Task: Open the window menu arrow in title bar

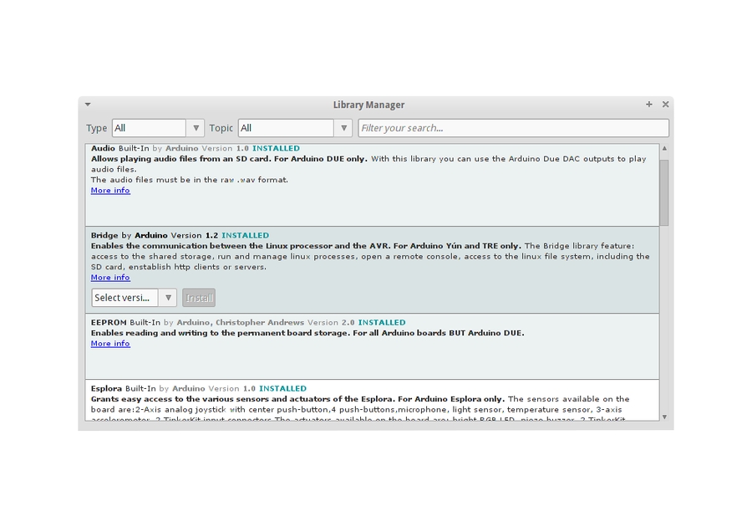Action: 88,105
